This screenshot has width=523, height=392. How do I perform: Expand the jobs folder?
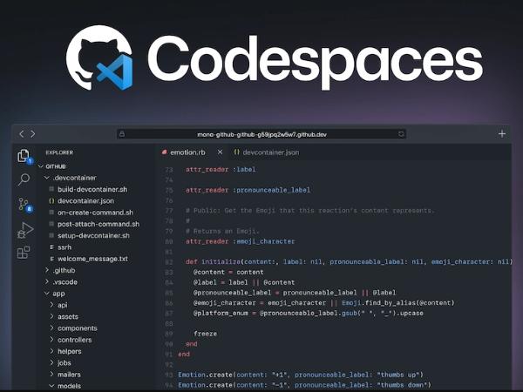point(60,363)
